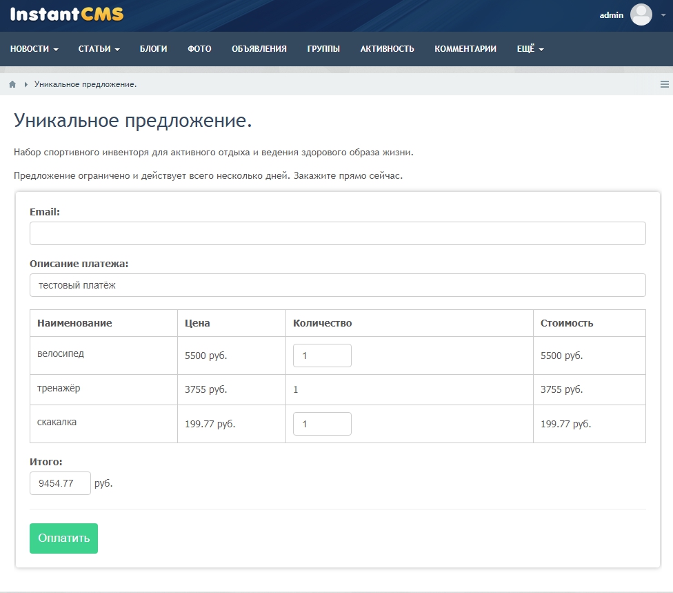Click the admin username link
Viewport: 673px width, 593px height.
tap(611, 15)
